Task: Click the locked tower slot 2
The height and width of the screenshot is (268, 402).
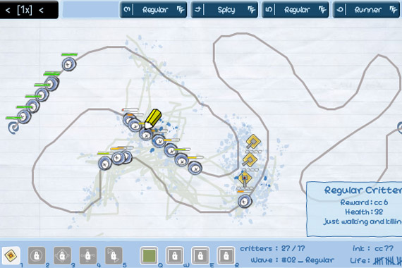Action: click(x=37, y=255)
